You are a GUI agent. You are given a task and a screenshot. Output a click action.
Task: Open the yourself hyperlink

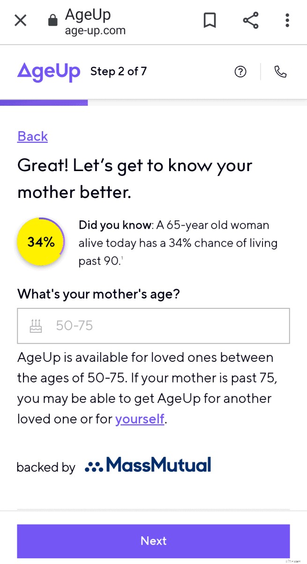click(x=139, y=419)
